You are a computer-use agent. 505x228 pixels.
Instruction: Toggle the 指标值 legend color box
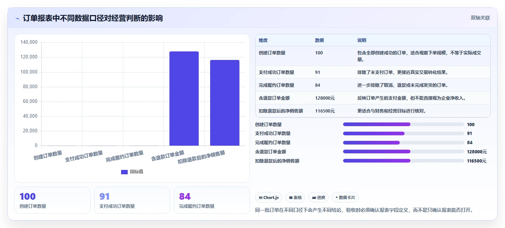[x=124, y=172]
